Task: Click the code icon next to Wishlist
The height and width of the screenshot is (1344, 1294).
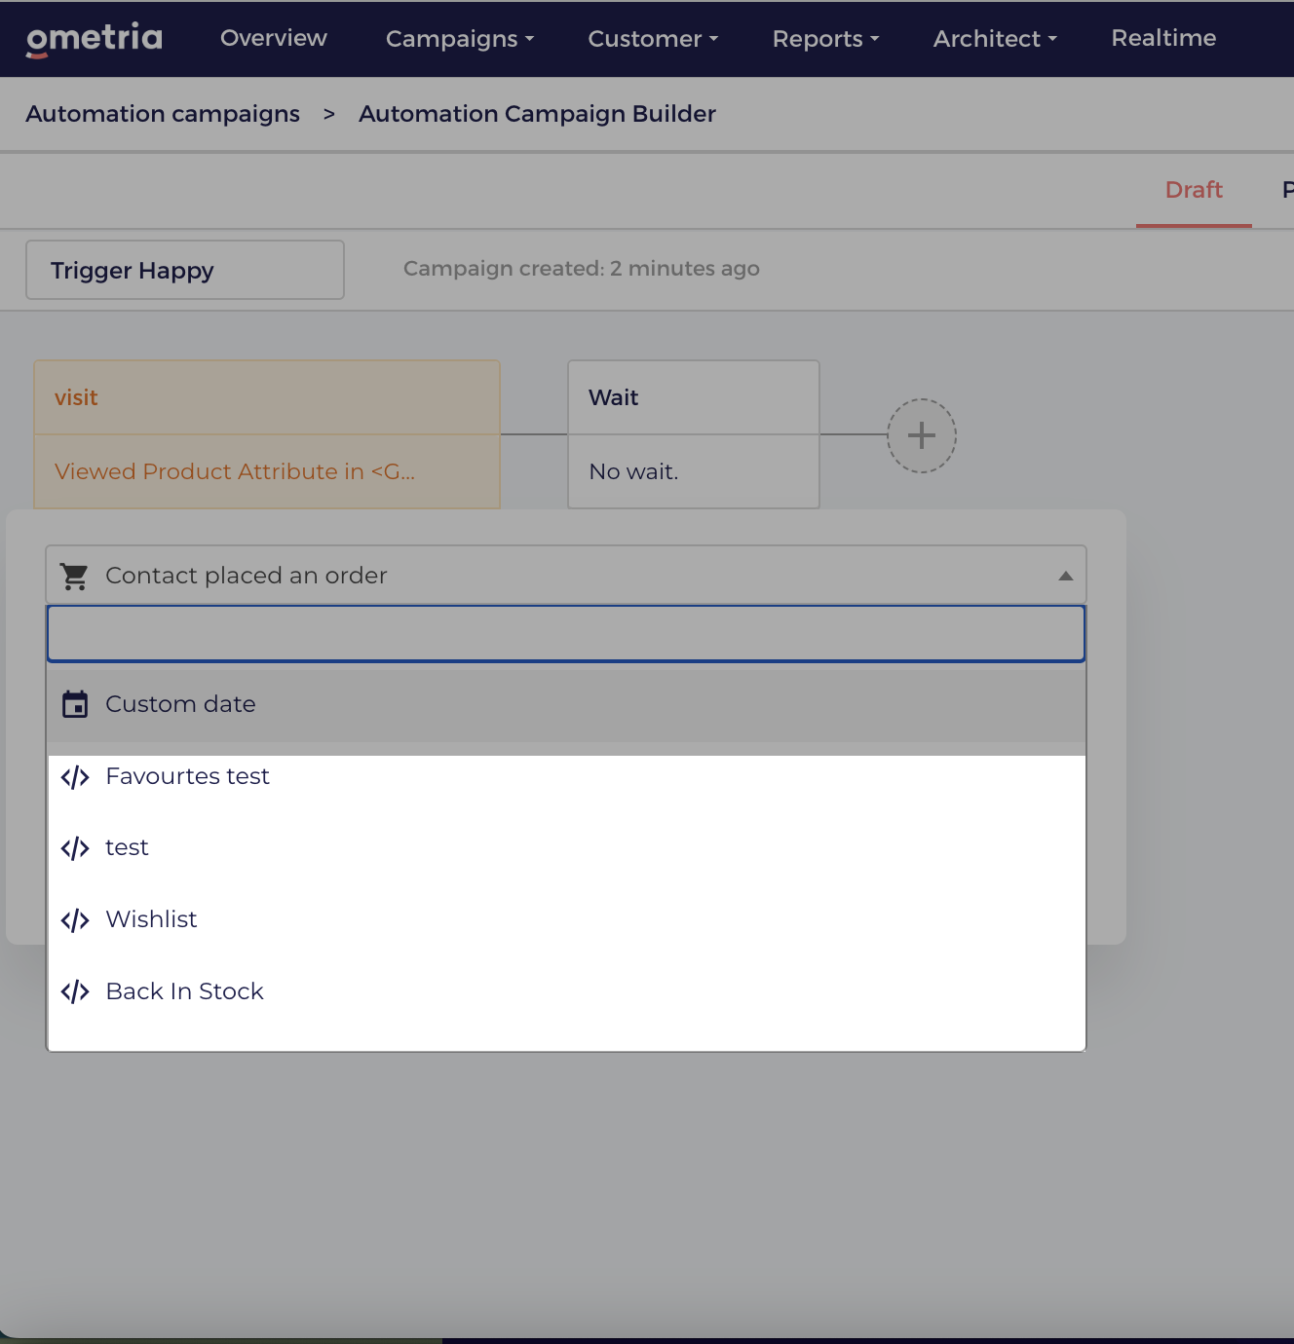Action: [x=75, y=920]
